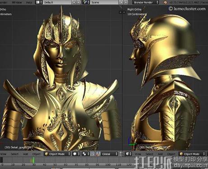Click the green current frame marker in timeline
Image resolution: width=208 pixels, height=169 pixels.
(x=34, y=160)
